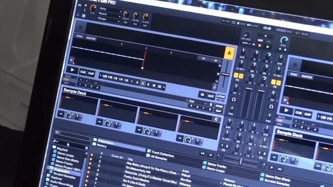Enable FX unit 2 for Deck B
Viewport: 333px width, 187px height.
click(278, 83)
